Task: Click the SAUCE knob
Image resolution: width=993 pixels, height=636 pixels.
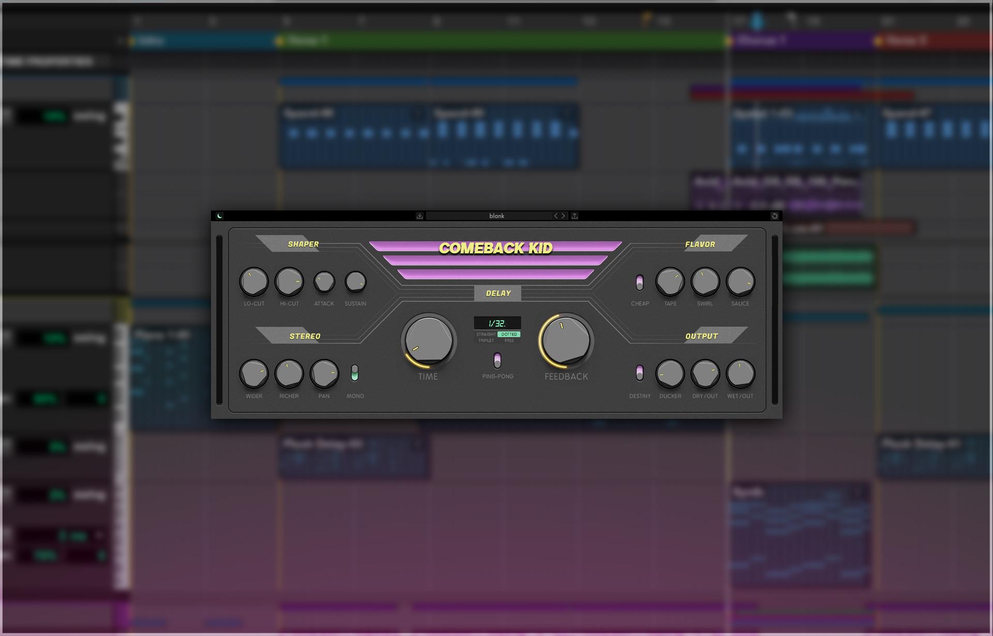Action: point(741,282)
